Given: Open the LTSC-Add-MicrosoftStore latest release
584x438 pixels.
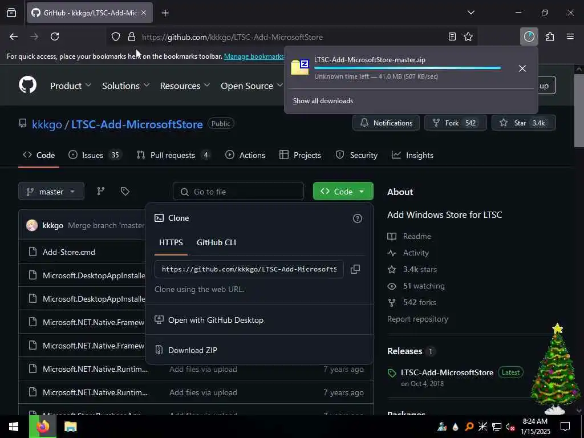Looking at the screenshot, I should pos(447,372).
